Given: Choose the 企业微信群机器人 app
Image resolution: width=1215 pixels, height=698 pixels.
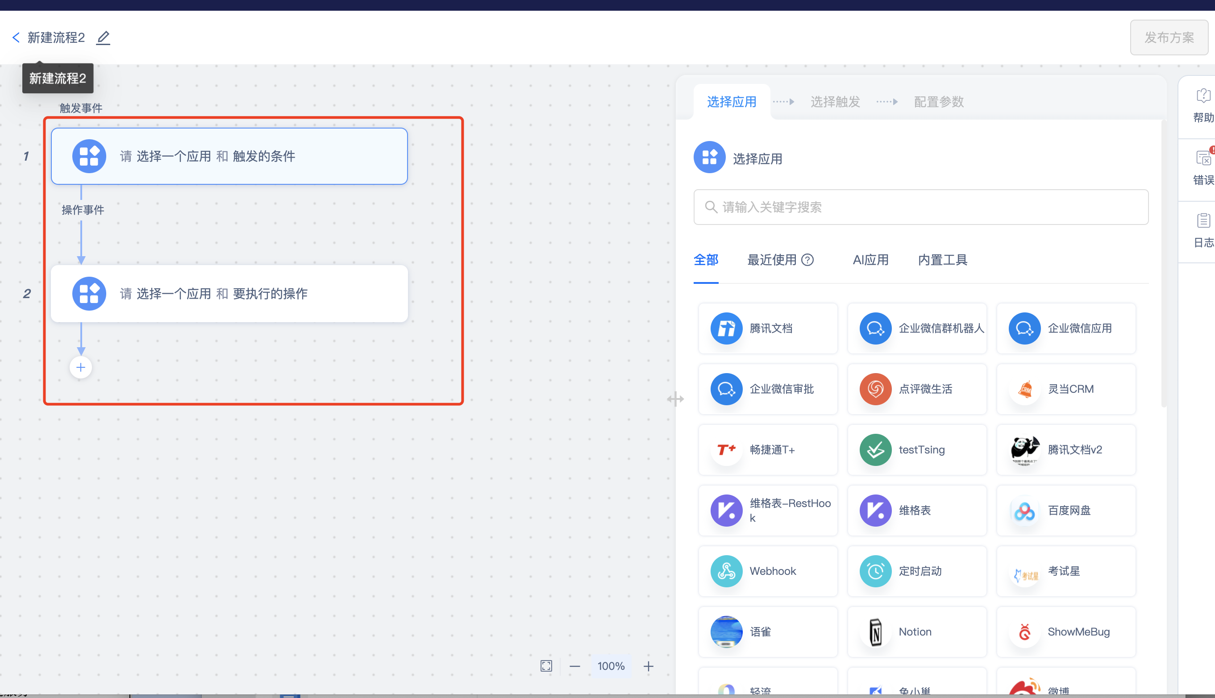Looking at the screenshot, I should pos(917,328).
